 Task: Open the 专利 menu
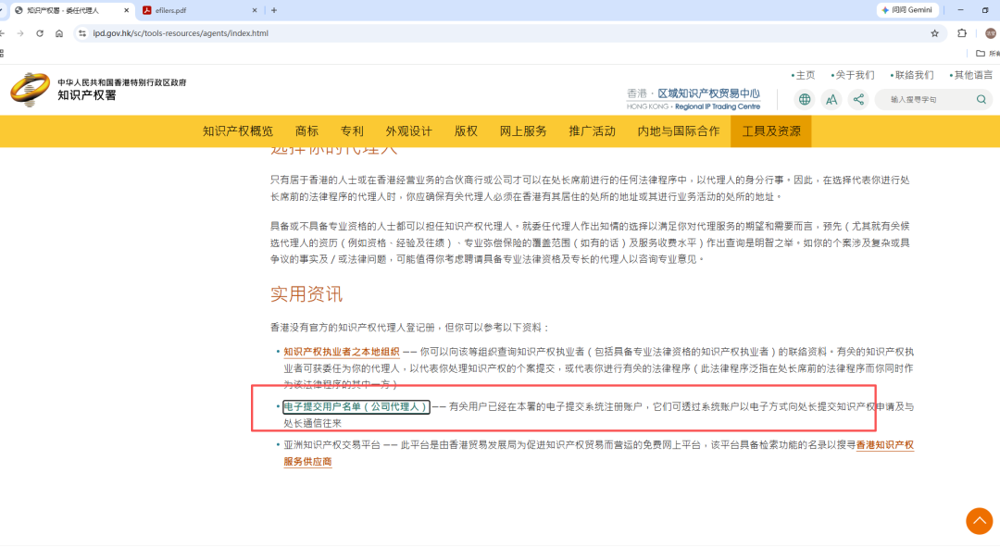coord(352,131)
